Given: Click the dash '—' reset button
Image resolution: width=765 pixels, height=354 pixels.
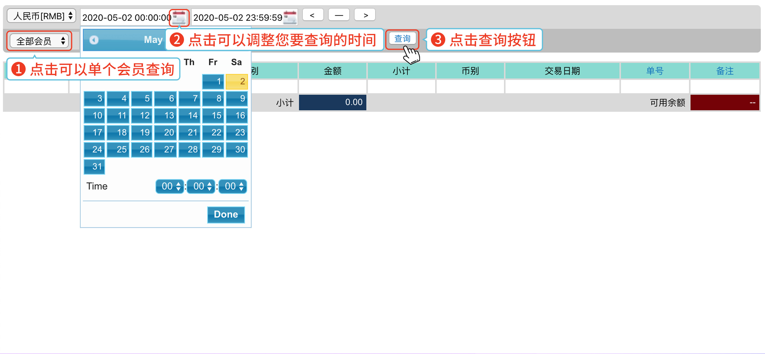Looking at the screenshot, I should tap(339, 15).
